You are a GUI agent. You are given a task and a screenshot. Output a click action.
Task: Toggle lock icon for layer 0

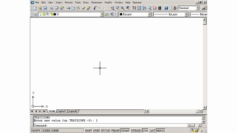(51, 14)
